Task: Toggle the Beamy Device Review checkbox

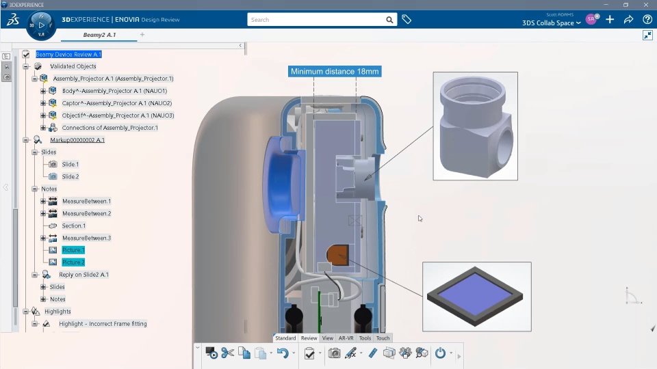Action: point(26,55)
